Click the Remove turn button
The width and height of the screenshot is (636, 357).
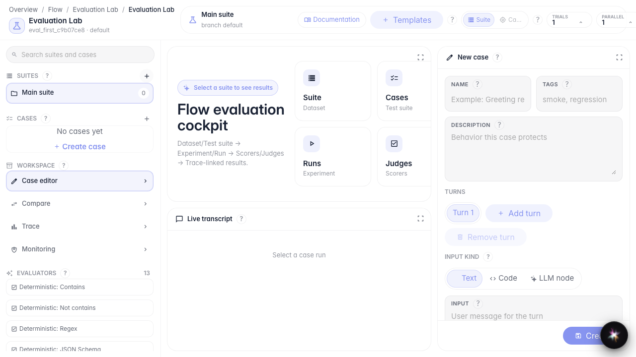pyautogui.click(x=485, y=237)
